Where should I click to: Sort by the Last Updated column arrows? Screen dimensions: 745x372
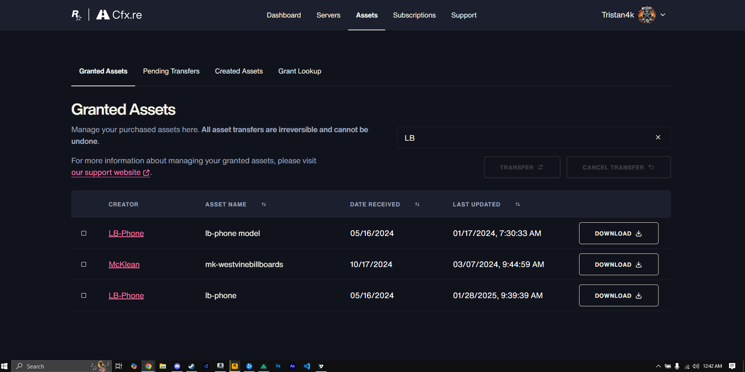pyautogui.click(x=518, y=204)
